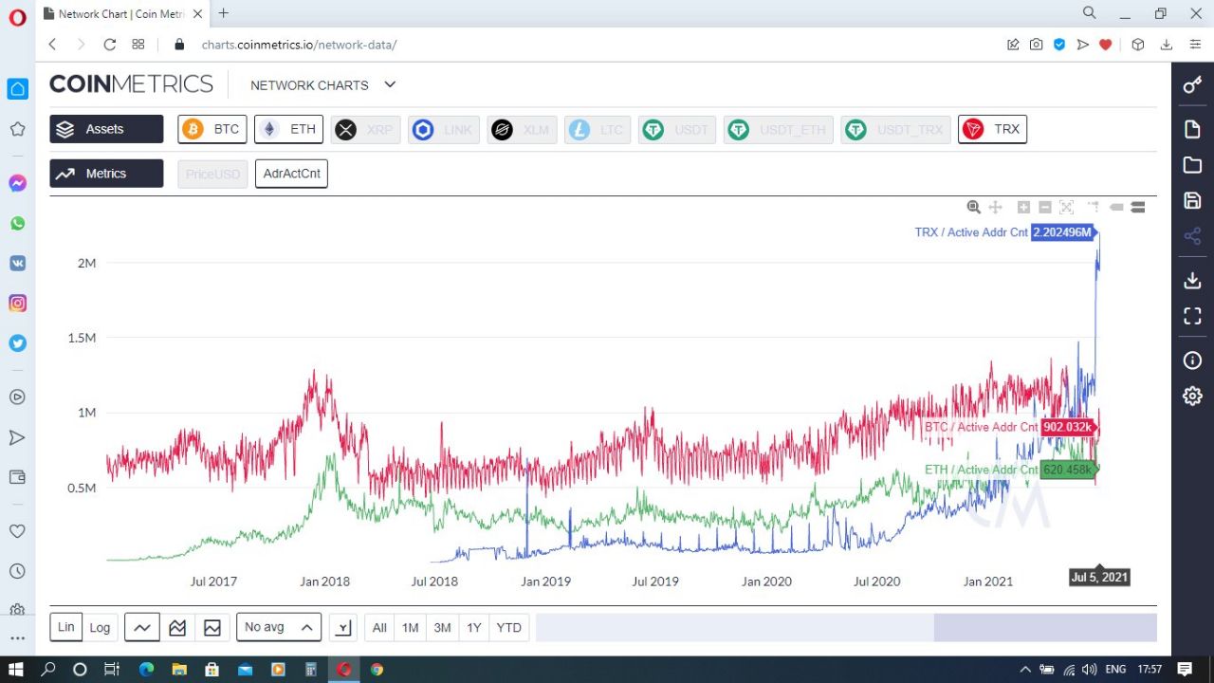
Task: Enable LINK asset
Action: pyautogui.click(x=444, y=130)
